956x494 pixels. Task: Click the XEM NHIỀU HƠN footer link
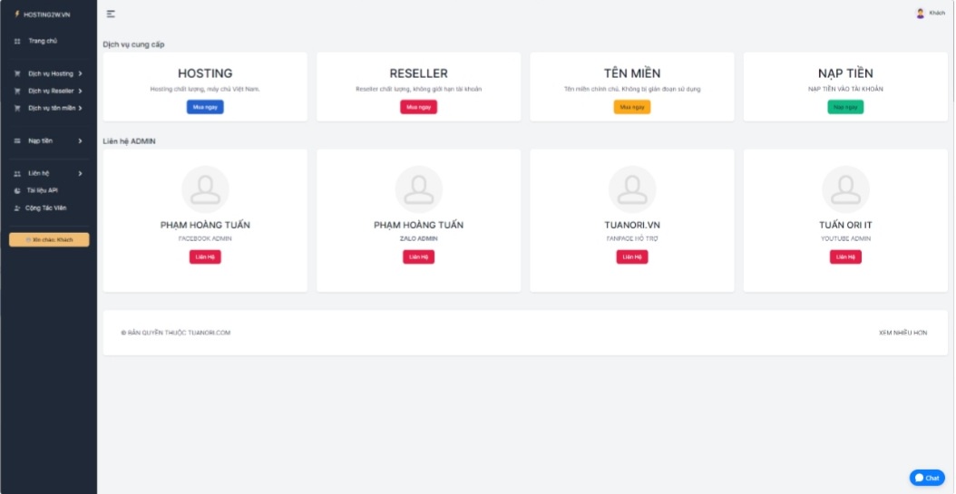(902, 333)
